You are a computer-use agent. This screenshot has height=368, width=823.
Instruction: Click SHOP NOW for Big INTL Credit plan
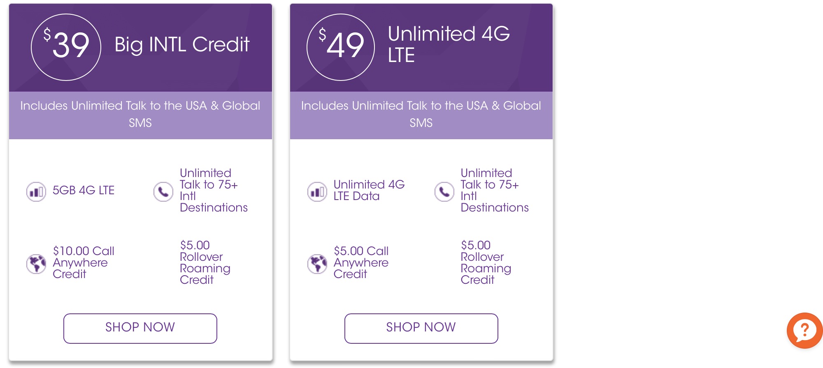140,328
